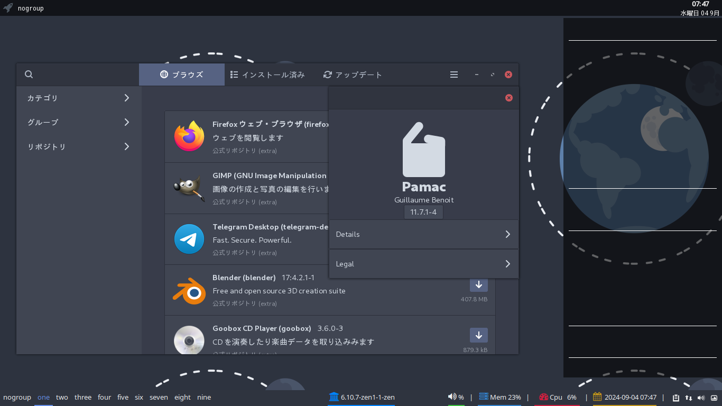Click the Telegram Desktop paper-plane icon

(189, 239)
